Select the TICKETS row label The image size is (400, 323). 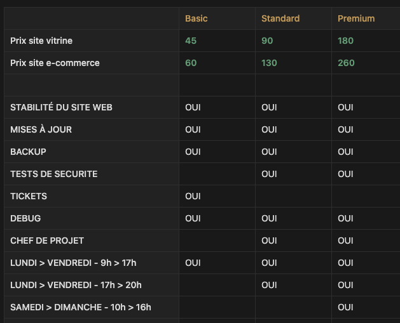(x=29, y=196)
